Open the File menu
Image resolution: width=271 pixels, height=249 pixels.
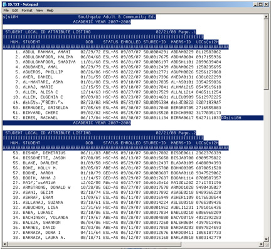[x=6, y=11]
